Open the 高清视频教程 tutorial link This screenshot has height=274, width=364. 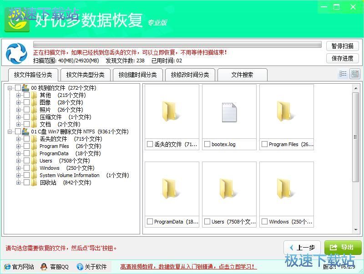click(188, 267)
